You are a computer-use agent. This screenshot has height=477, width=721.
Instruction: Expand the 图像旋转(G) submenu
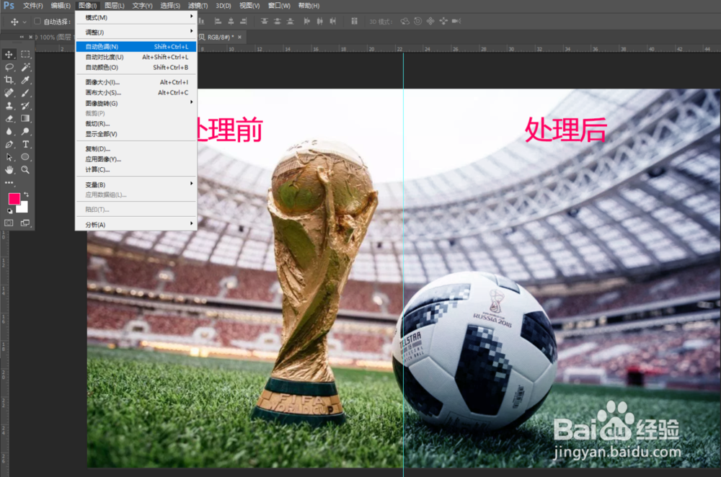click(136, 103)
